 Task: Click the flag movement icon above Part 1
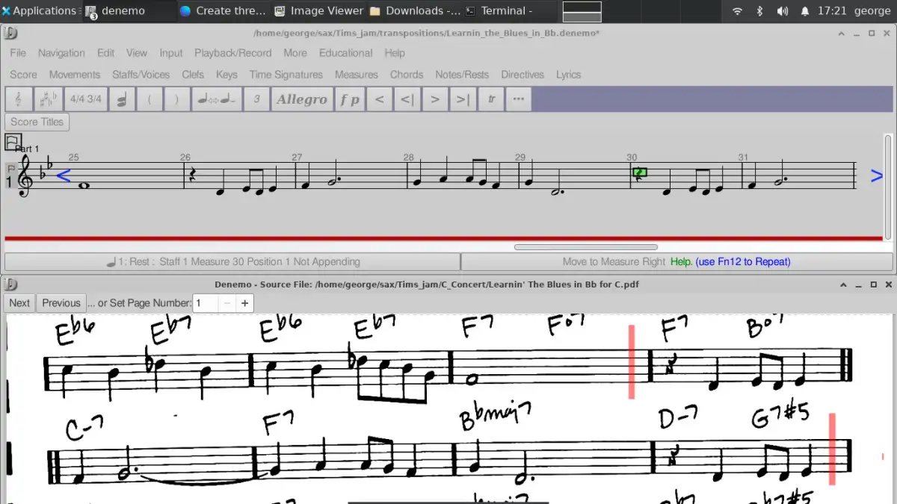[x=13, y=141]
